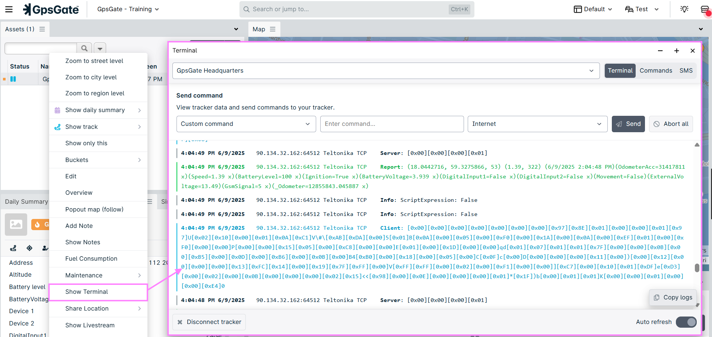Open the GpsGate - Training application dropdown
This screenshot has width=712, height=337.
(128, 9)
